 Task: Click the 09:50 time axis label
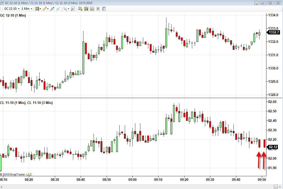(x=262, y=180)
